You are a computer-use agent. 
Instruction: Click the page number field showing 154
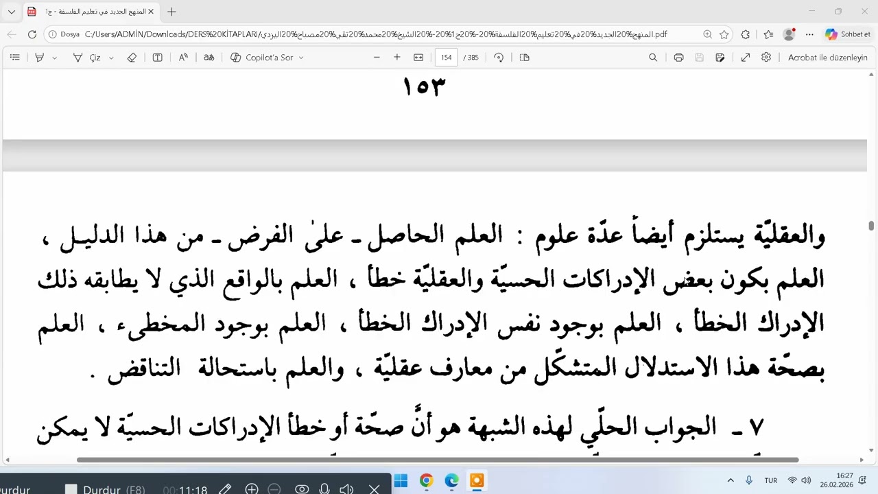pos(447,58)
